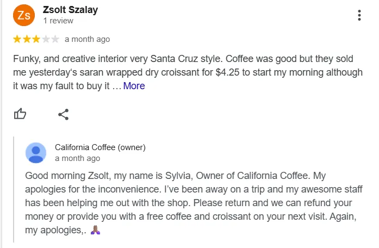Click the reviewer's "a month ago" timestamp

pos(87,39)
